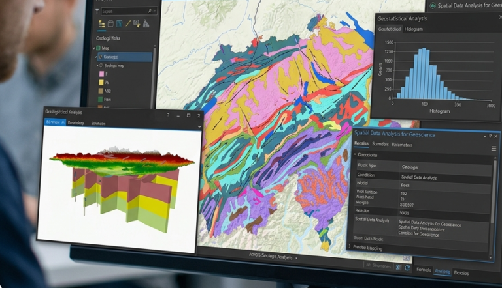Collapse the highlighted Geologic layer expander
The image size is (502, 288).
tap(95, 57)
